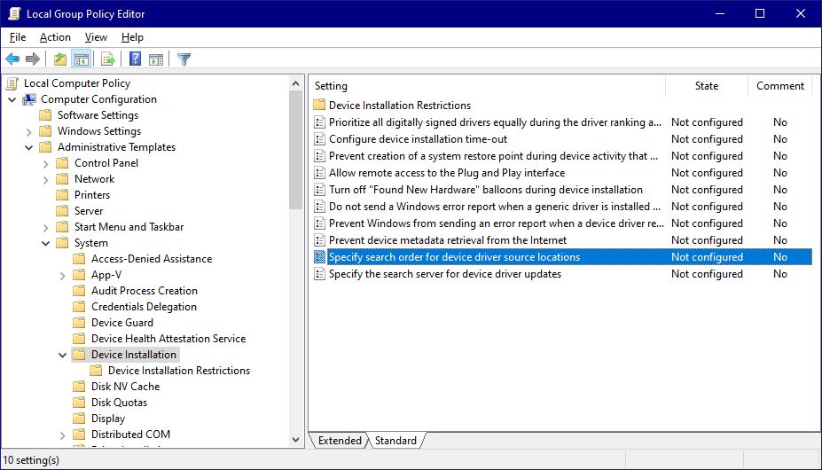This screenshot has width=822, height=470.
Task: Expand the Network node
Action: click(x=45, y=179)
